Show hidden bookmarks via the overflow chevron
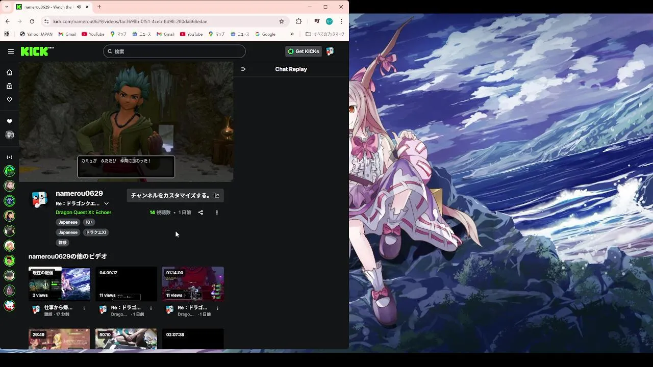 point(292,34)
